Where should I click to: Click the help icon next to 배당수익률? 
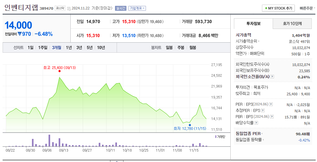click(256, 123)
